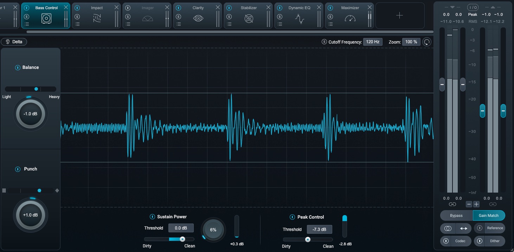The image size is (514, 252).
Task: Open the Bass Control preset list
Action: (x=27, y=24)
